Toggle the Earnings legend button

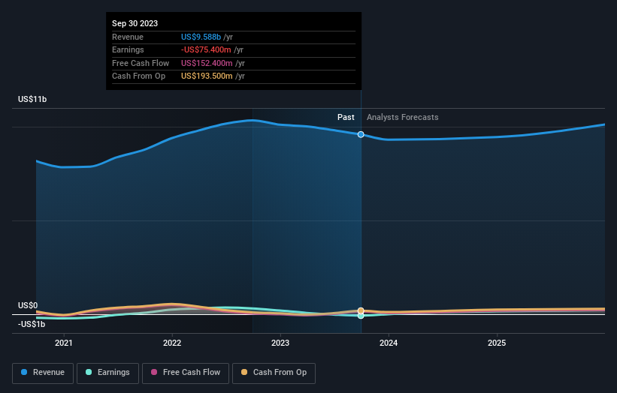tap(107, 373)
